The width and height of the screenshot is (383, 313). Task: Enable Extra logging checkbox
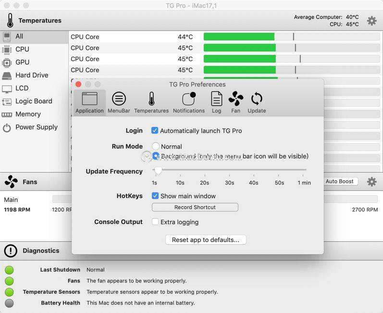tap(155, 222)
